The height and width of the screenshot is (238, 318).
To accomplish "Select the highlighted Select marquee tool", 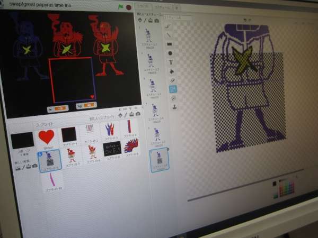I will click(x=173, y=89).
